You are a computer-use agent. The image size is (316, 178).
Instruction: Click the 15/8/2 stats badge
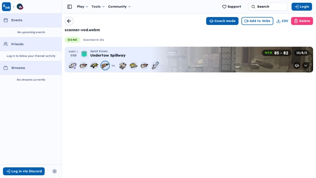[x=301, y=53]
